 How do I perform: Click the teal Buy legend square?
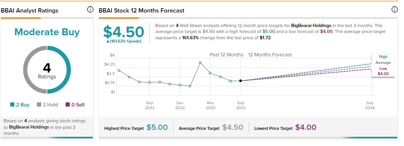click(x=12, y=105)
